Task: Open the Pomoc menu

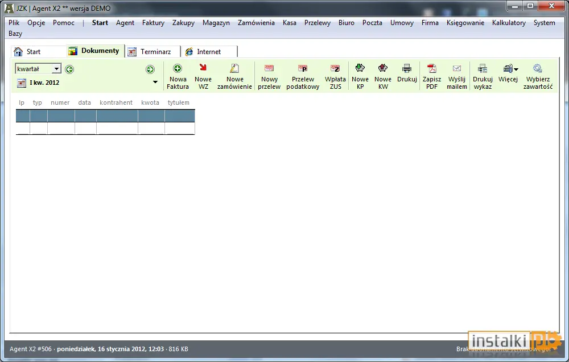Action: pos(64,23)
